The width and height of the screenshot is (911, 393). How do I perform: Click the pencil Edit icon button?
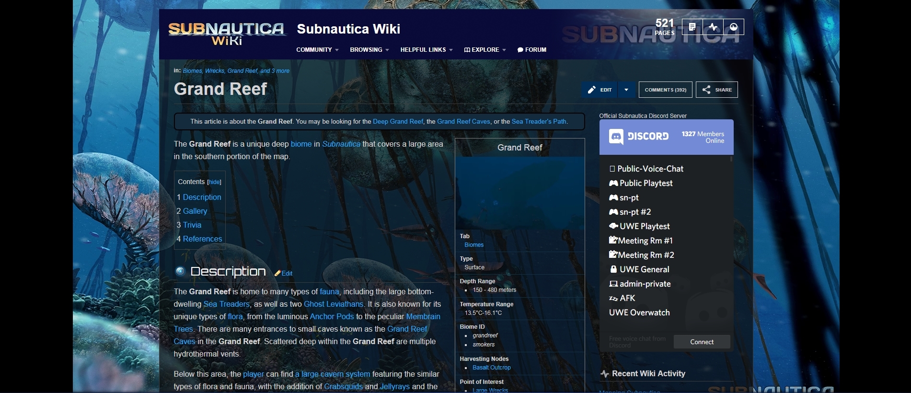coord(600,90)
